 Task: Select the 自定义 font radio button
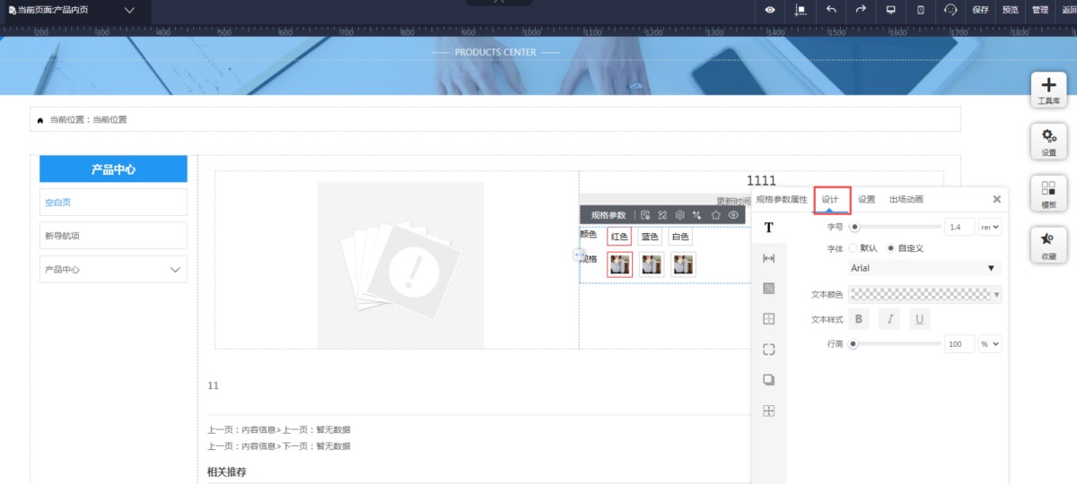pos(890,248)
